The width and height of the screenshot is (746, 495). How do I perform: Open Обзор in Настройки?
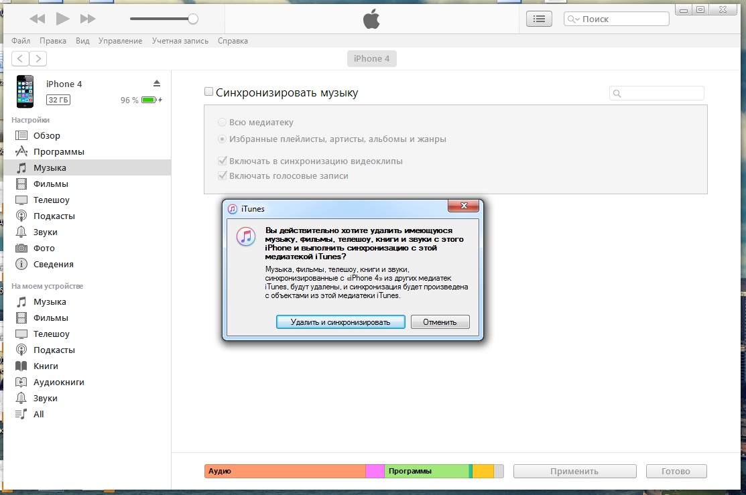[x=87, y=135]
